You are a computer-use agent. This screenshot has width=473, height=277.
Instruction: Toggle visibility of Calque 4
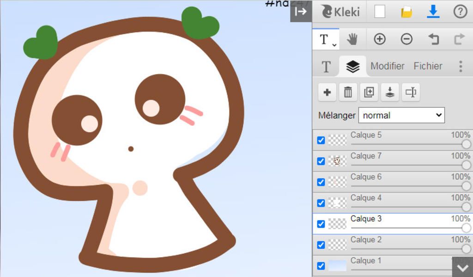pos(321,203)
